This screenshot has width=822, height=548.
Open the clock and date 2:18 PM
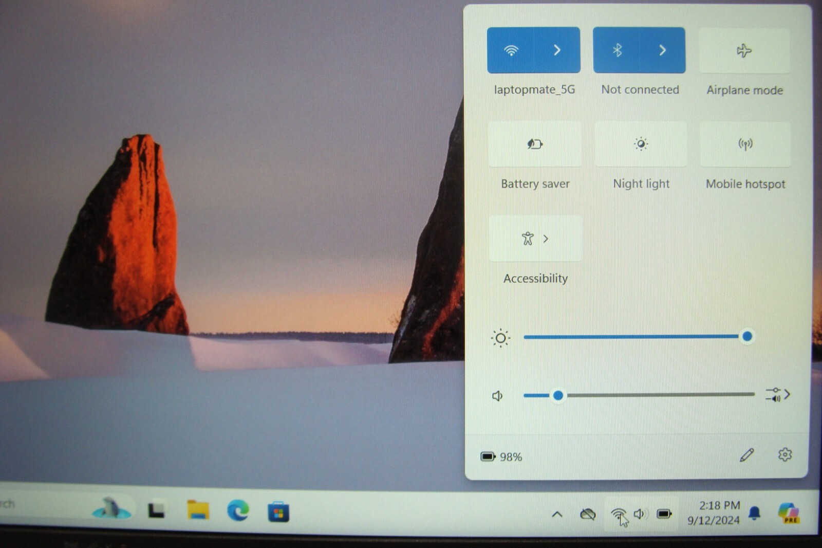coord(714,513)
